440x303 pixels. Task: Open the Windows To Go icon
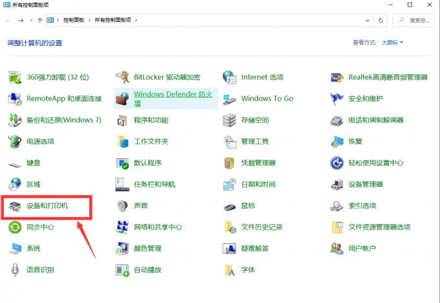pos(230,99)
